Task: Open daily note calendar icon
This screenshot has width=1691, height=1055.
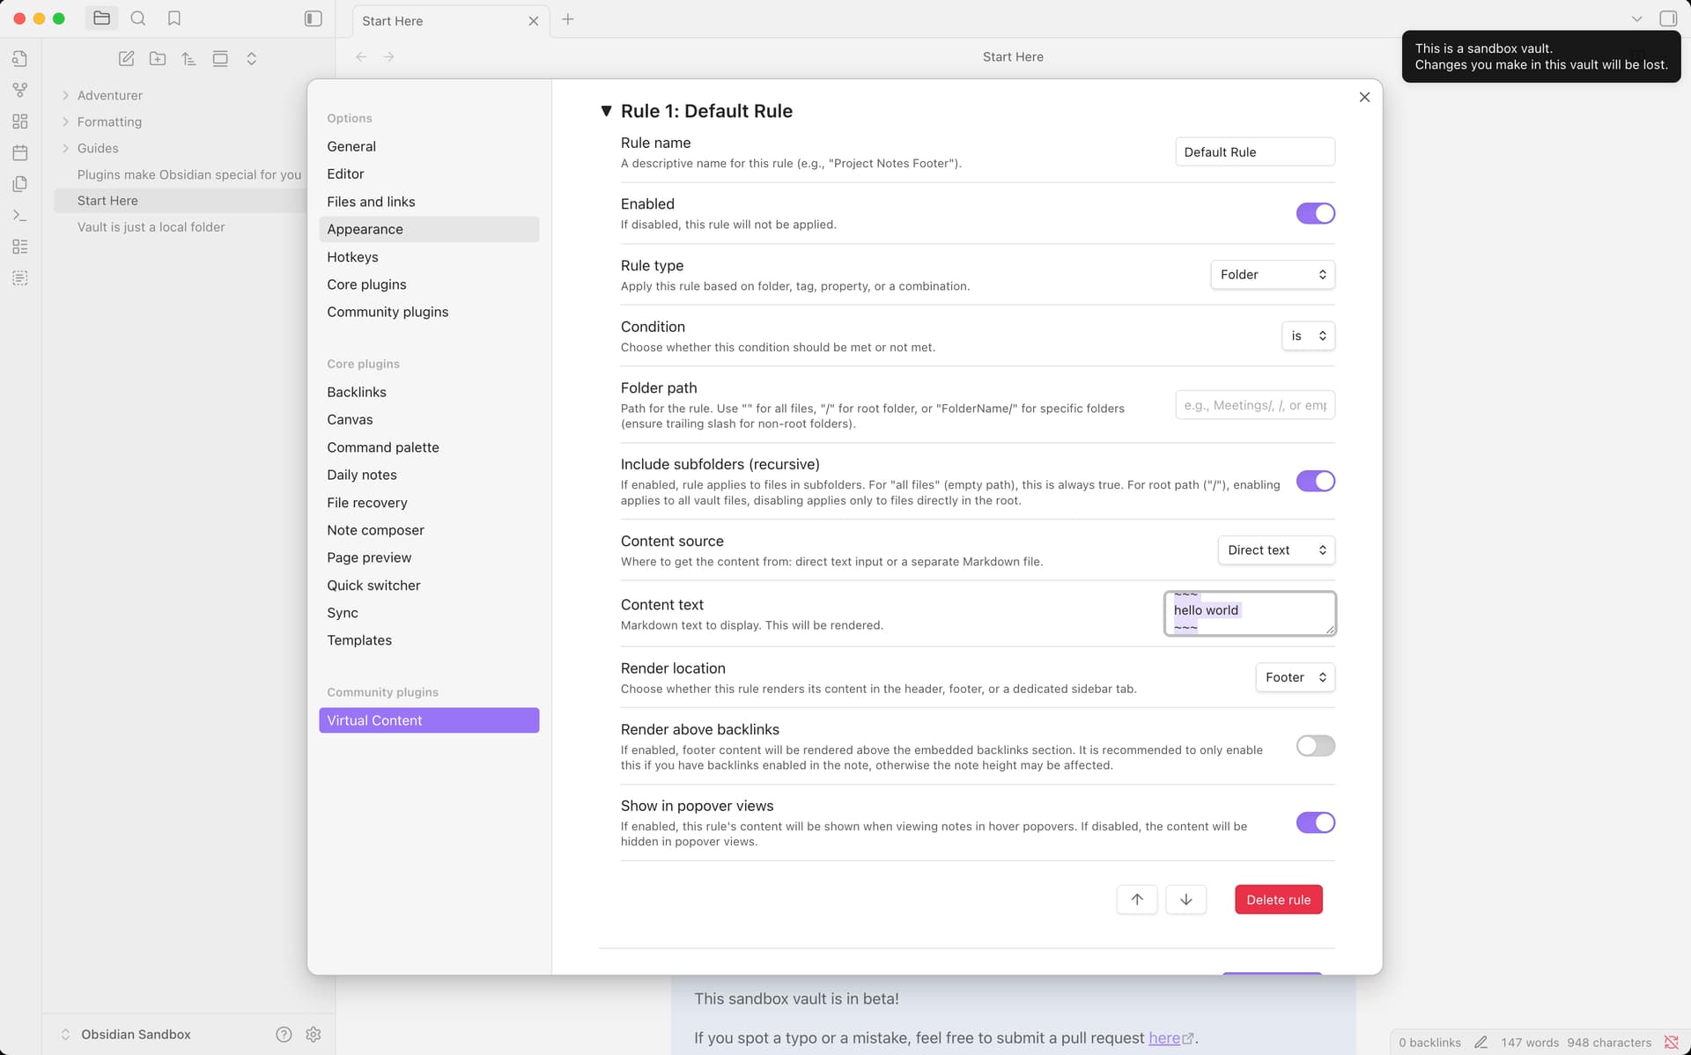Action: click(20, 152)
